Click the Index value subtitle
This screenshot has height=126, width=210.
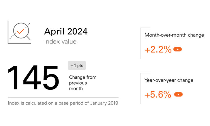(60, 42)
